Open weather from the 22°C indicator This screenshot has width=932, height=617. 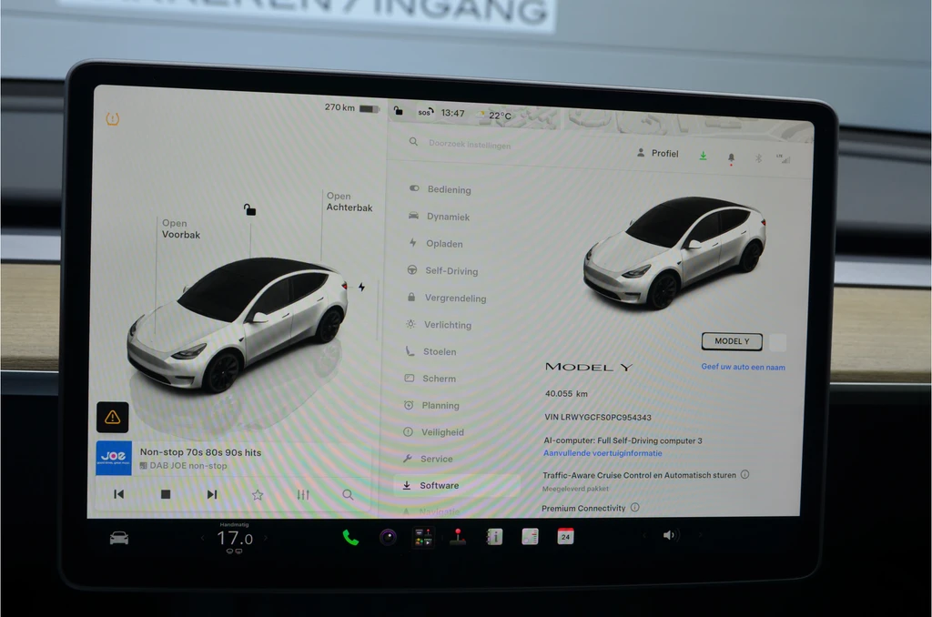tap(496, 116)
